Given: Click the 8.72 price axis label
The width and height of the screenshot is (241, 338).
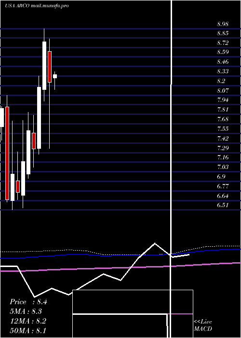Looking at the screenshot, I should pos(223,43).
